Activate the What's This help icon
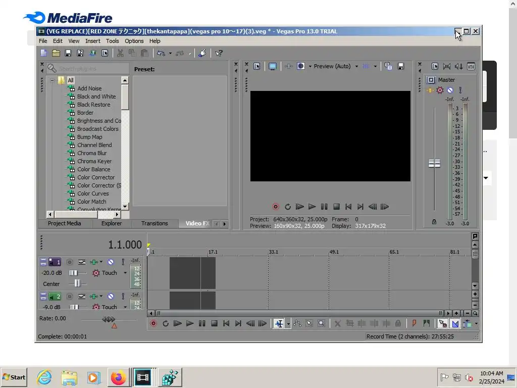The width and height of the screenshot is (517, 388). tap(219, 53)
